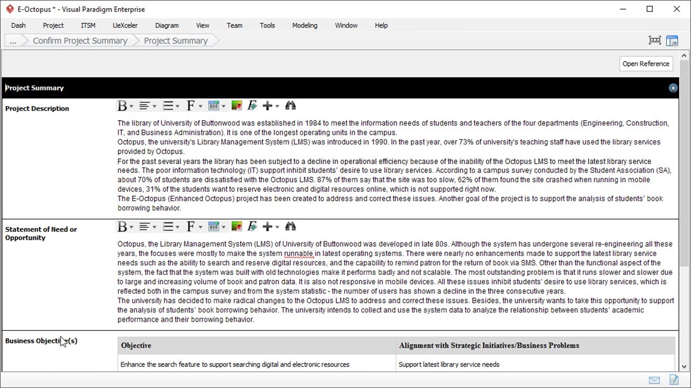Open the Diagram menu
The height and width of the screenshot is (388, 691).
pyautogui.click(x=167, y=25)
